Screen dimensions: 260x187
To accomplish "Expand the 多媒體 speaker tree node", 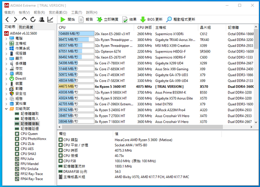I will 6,63.
